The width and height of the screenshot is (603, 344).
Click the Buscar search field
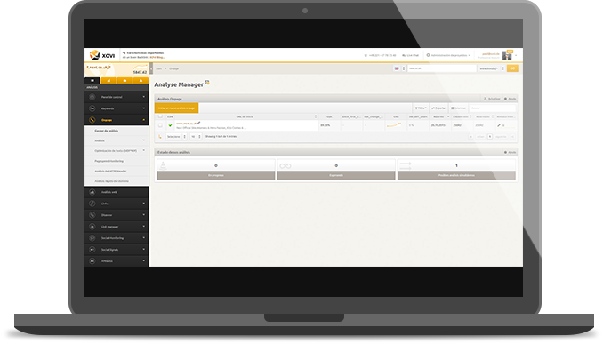click(493, 108)
